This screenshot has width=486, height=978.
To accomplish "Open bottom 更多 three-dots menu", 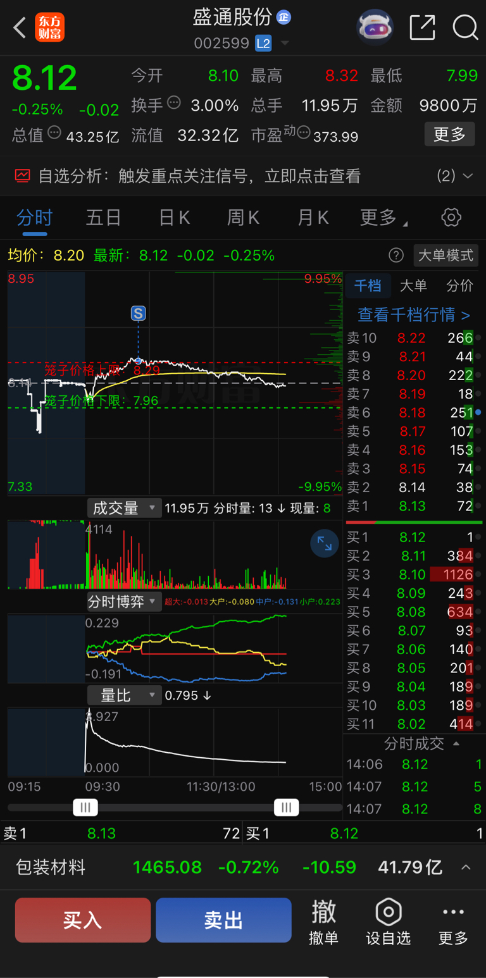I will [x=454, y=923].
